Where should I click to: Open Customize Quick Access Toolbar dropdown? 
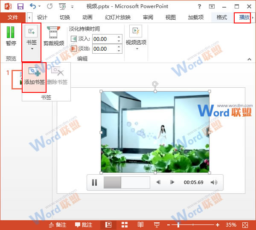tap(72, 7)
